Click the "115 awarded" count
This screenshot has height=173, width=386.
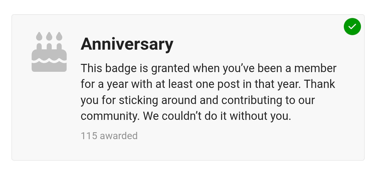pyautogui.click(x=109, y=136)
